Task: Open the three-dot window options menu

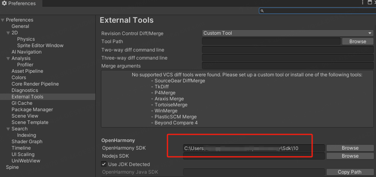Action: point(363,3)
